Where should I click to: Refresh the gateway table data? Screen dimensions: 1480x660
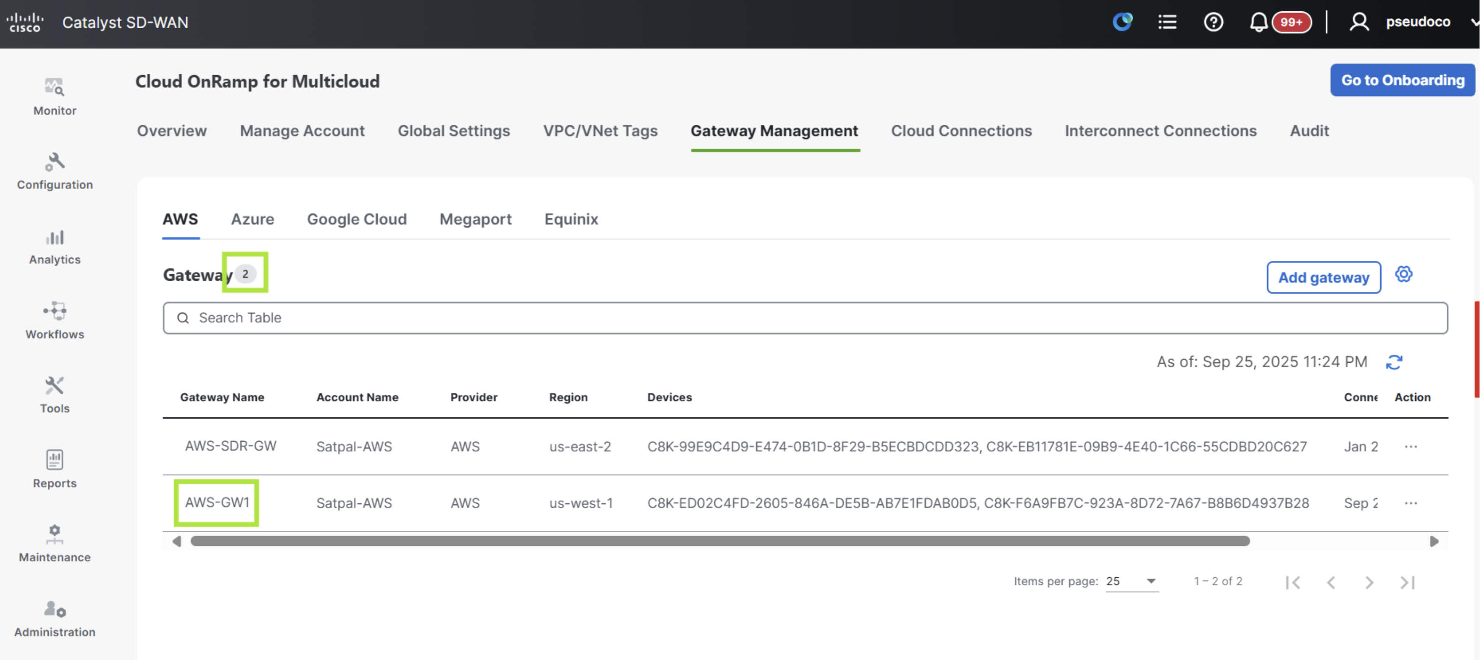pos(1395,362)
